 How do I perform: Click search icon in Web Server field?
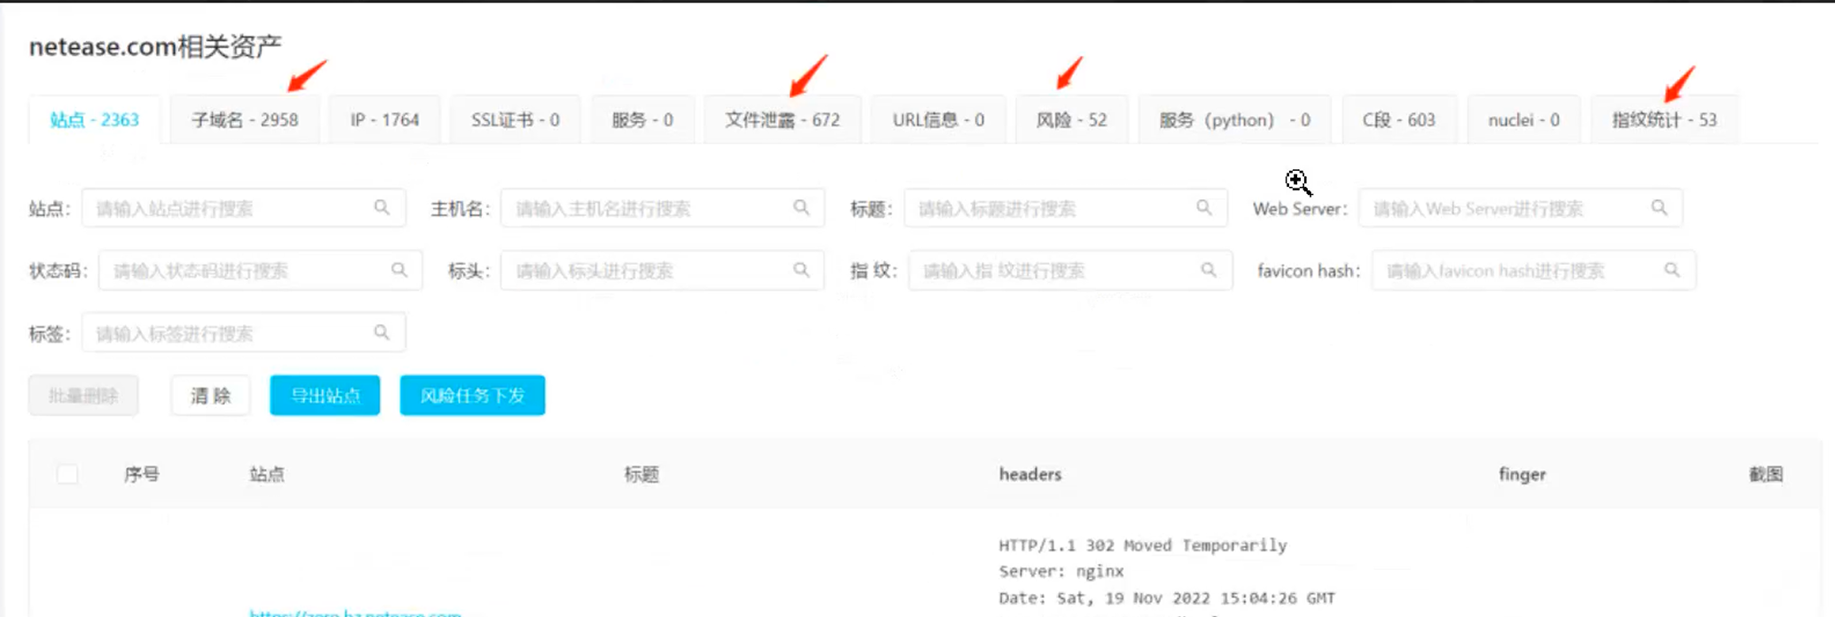click(1659, 208)
